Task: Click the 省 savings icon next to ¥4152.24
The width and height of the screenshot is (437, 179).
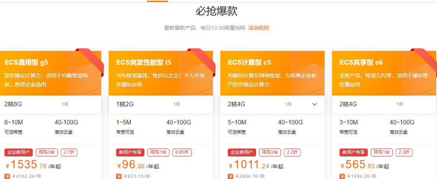Action: coord(7,176)
